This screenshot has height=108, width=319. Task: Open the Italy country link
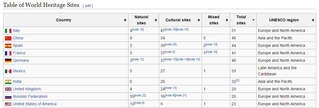click(x=16, y=30)
